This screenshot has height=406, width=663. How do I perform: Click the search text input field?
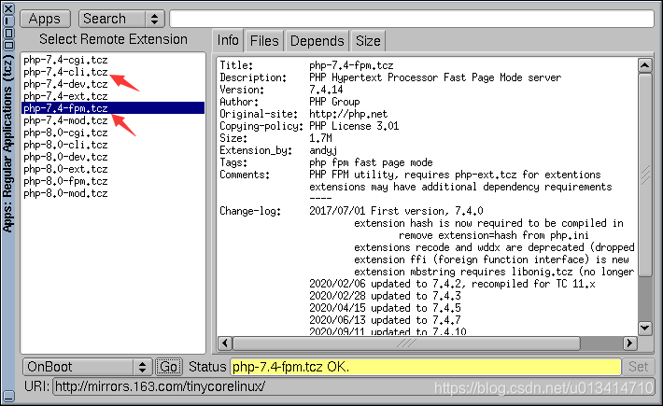coord(411,19)
